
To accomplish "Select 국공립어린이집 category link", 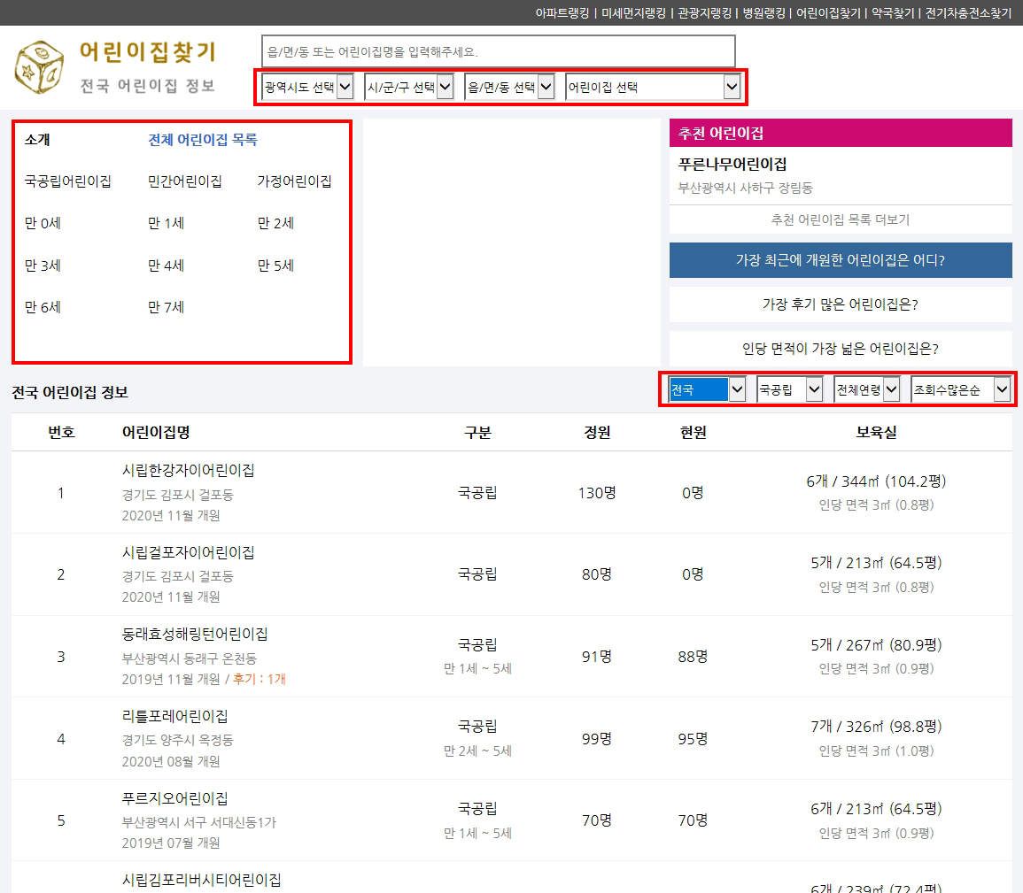I will click(68, 181).
